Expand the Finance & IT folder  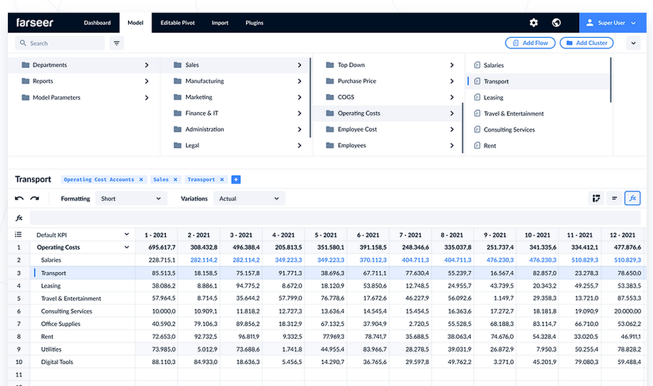(x=300, y=113)
